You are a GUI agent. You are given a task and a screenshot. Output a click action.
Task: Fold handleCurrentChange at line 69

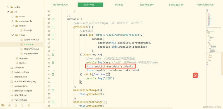point(53,102)
